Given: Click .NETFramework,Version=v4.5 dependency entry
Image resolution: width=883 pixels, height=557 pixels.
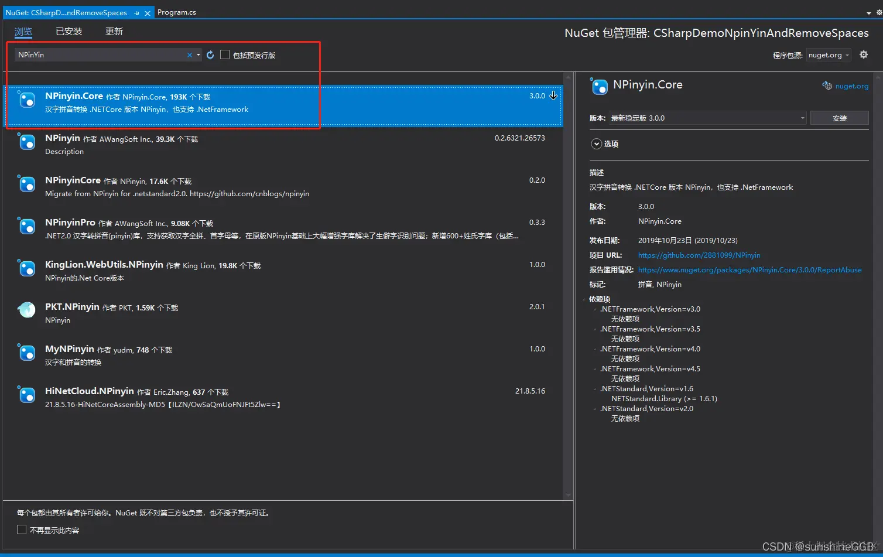Looking at the screenshot, I should pyautogui.click(x=650, y=369).
